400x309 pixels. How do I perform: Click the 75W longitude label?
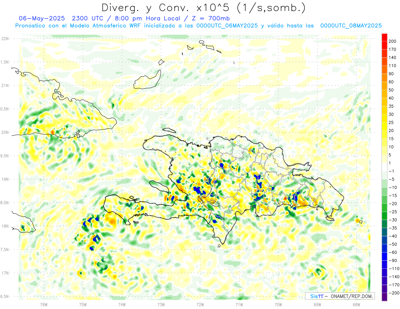[x=83, y=304]
